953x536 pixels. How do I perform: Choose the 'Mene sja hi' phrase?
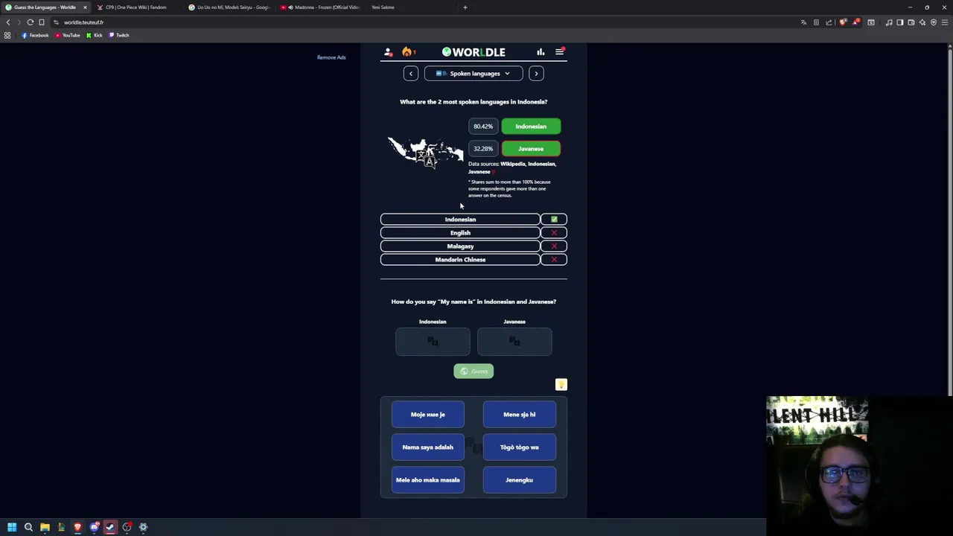tap(520, 415)
